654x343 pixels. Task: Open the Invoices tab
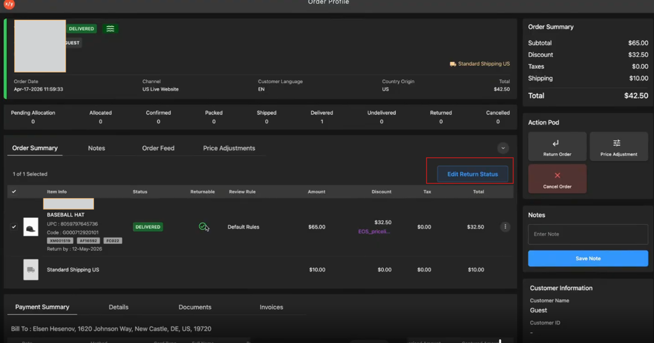click(x=271, y=307)
